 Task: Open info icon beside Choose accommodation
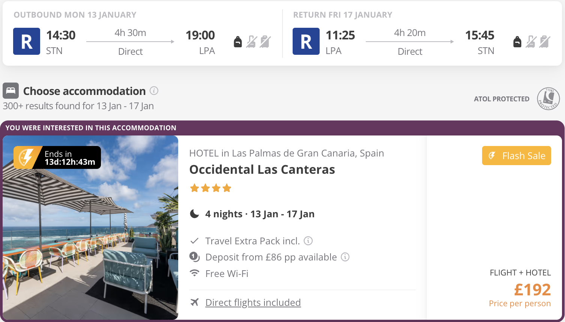(154, 91)
